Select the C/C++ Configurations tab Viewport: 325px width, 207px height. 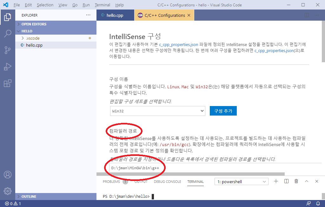[x=164, y=15]
